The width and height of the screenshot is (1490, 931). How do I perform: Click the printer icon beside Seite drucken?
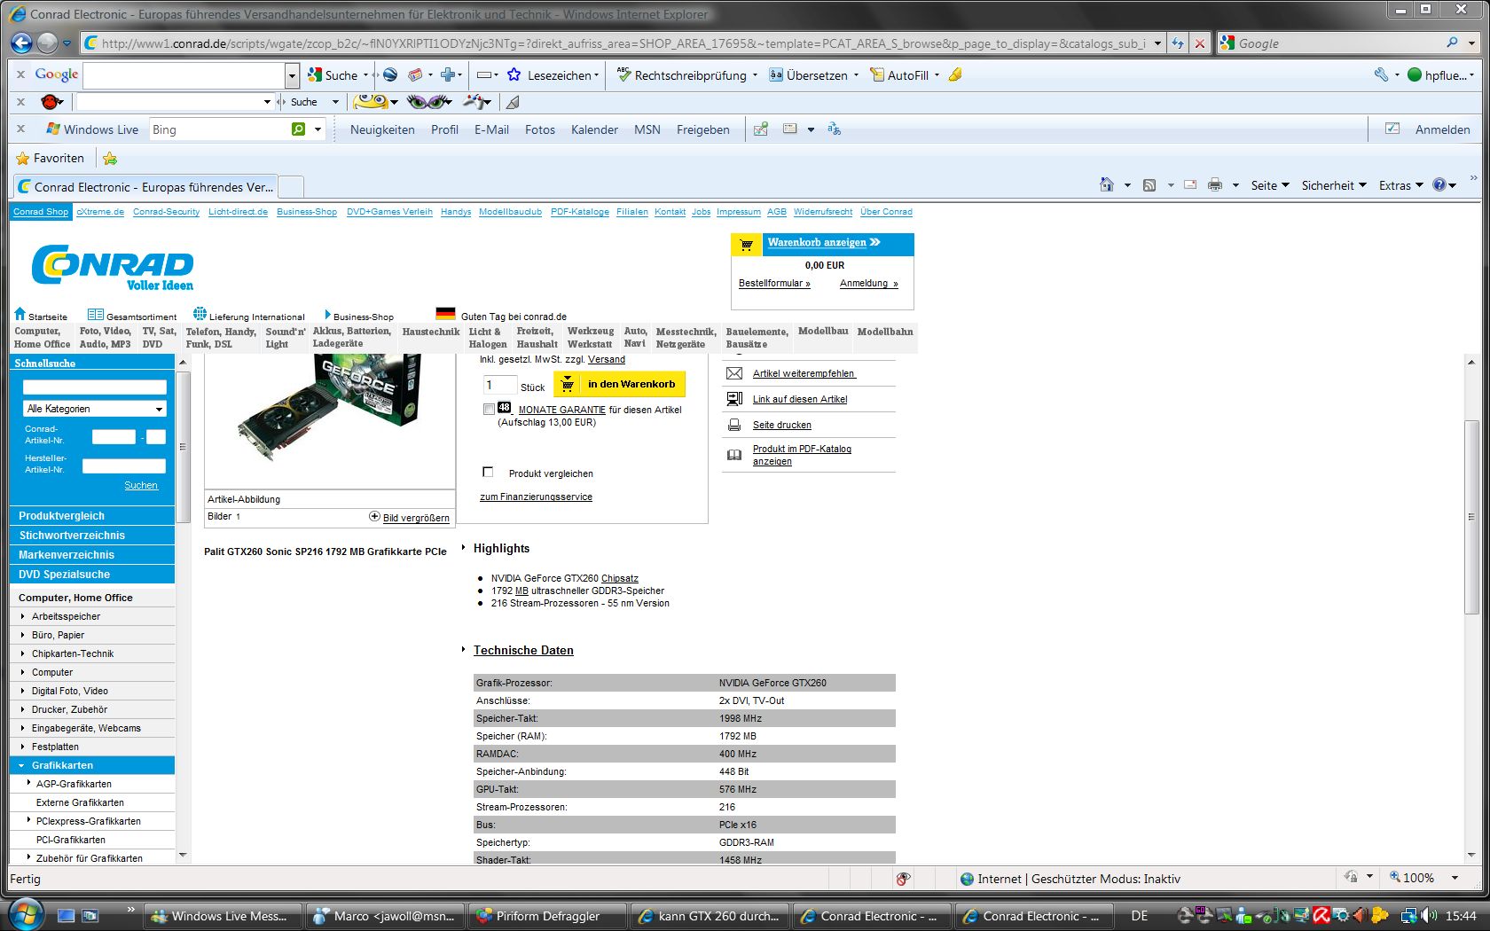[x=734, y=425]
